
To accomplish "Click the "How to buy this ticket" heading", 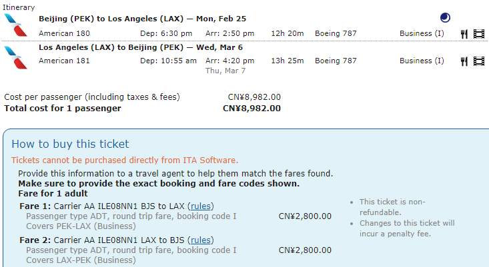I will pos(70,144).
